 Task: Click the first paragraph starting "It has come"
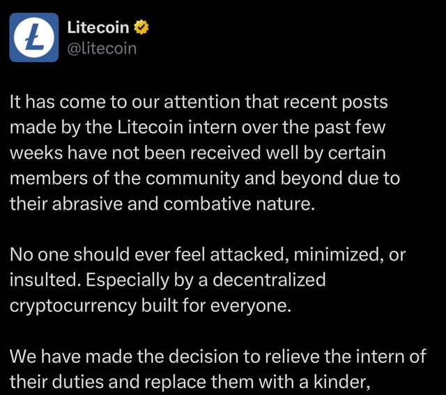(205, 153)
